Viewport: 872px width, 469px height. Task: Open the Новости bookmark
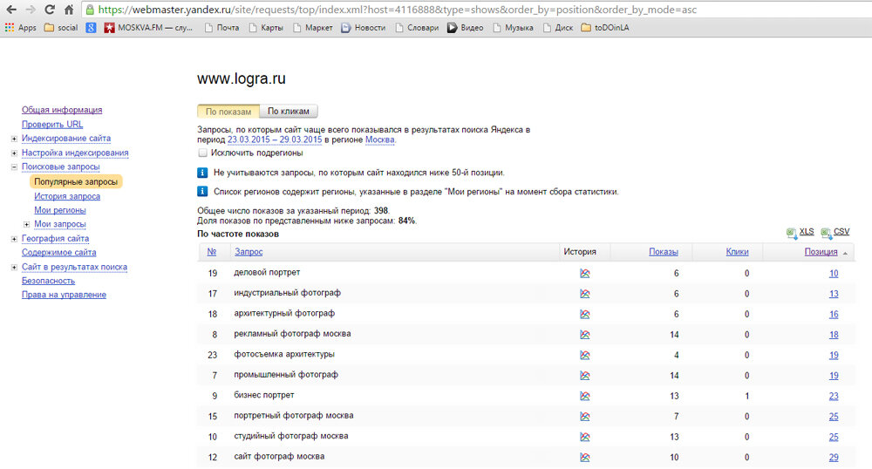point(363,27)
